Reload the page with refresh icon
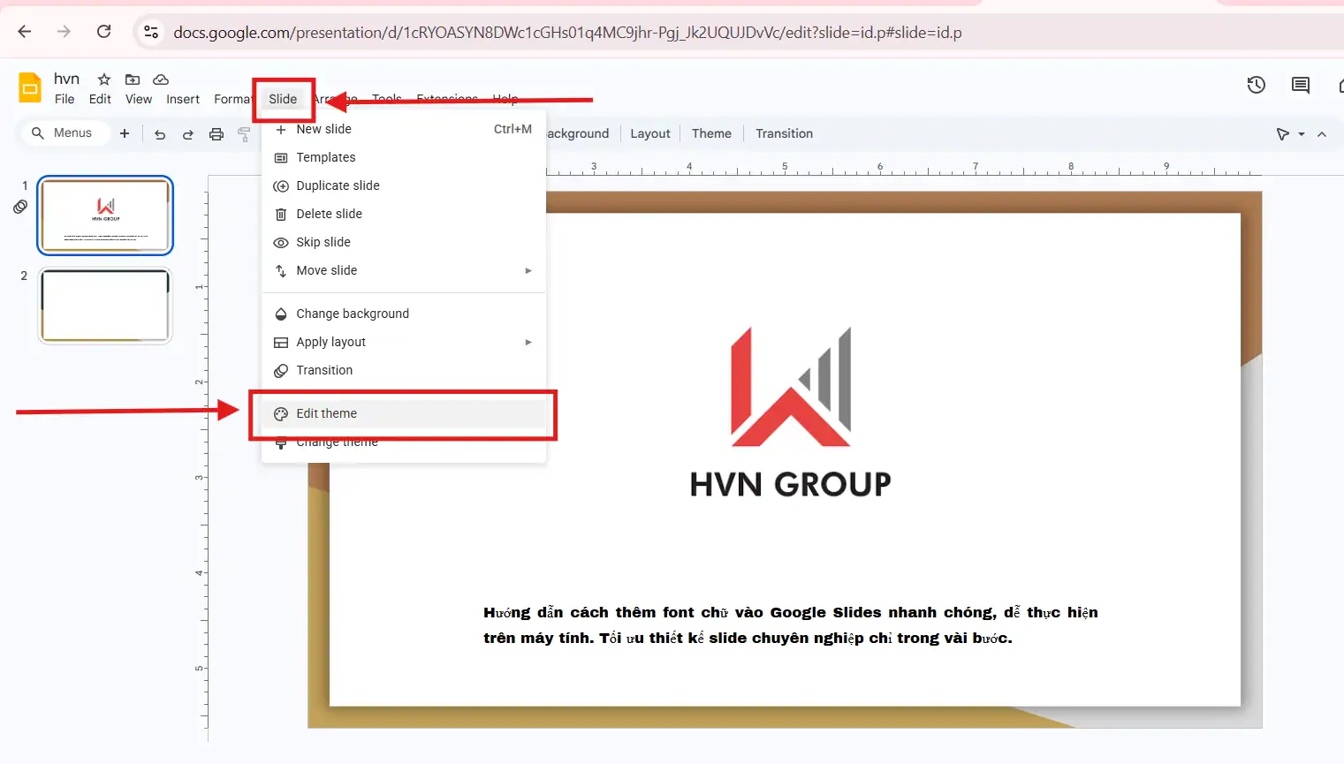The width and height of the screenshot is (1344, 764). point(103,32)
